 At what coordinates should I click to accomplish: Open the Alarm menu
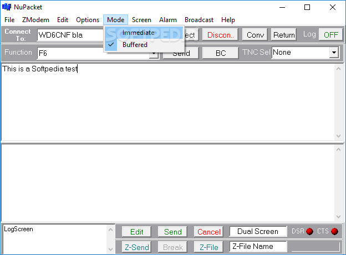click(168, 20)
